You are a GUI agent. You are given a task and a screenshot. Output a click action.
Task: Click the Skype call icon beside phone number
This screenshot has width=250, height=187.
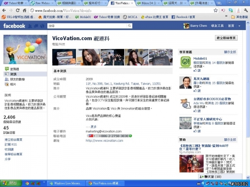130,136
